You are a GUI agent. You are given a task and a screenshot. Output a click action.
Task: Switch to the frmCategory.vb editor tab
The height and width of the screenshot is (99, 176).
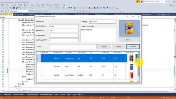[x=163, y=15]
